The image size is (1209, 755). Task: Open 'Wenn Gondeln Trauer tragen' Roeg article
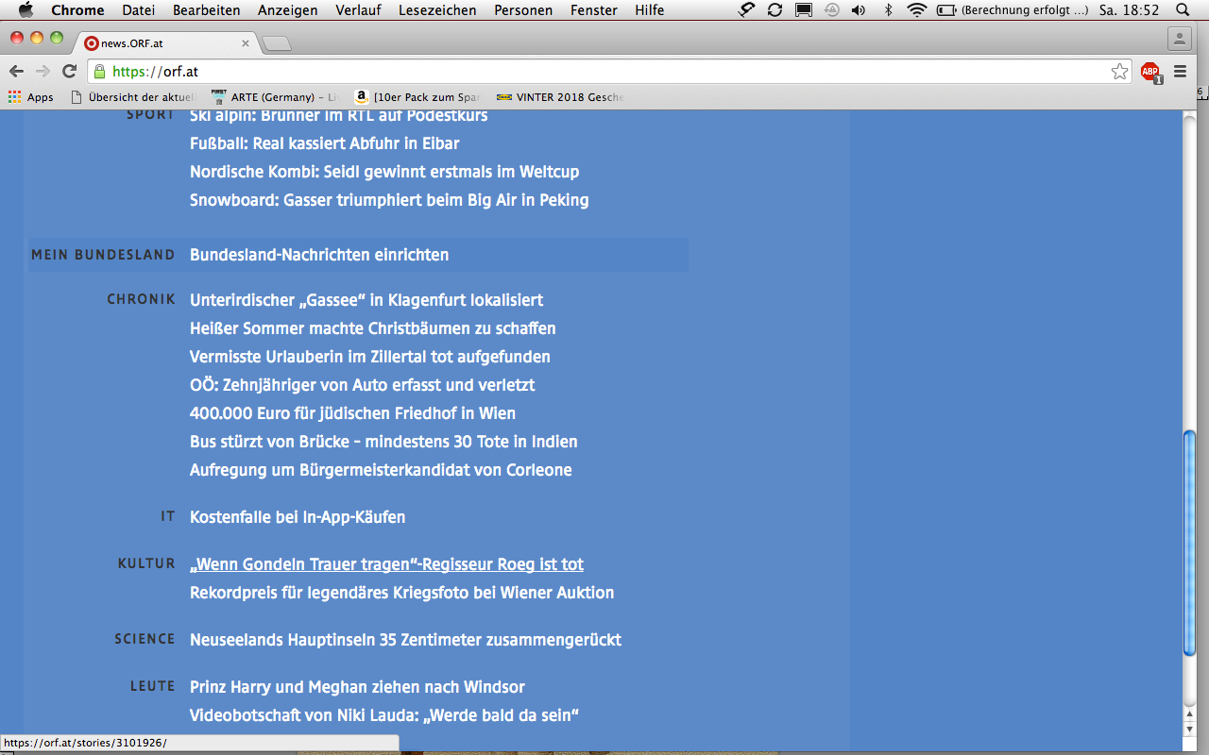point(386,564)
